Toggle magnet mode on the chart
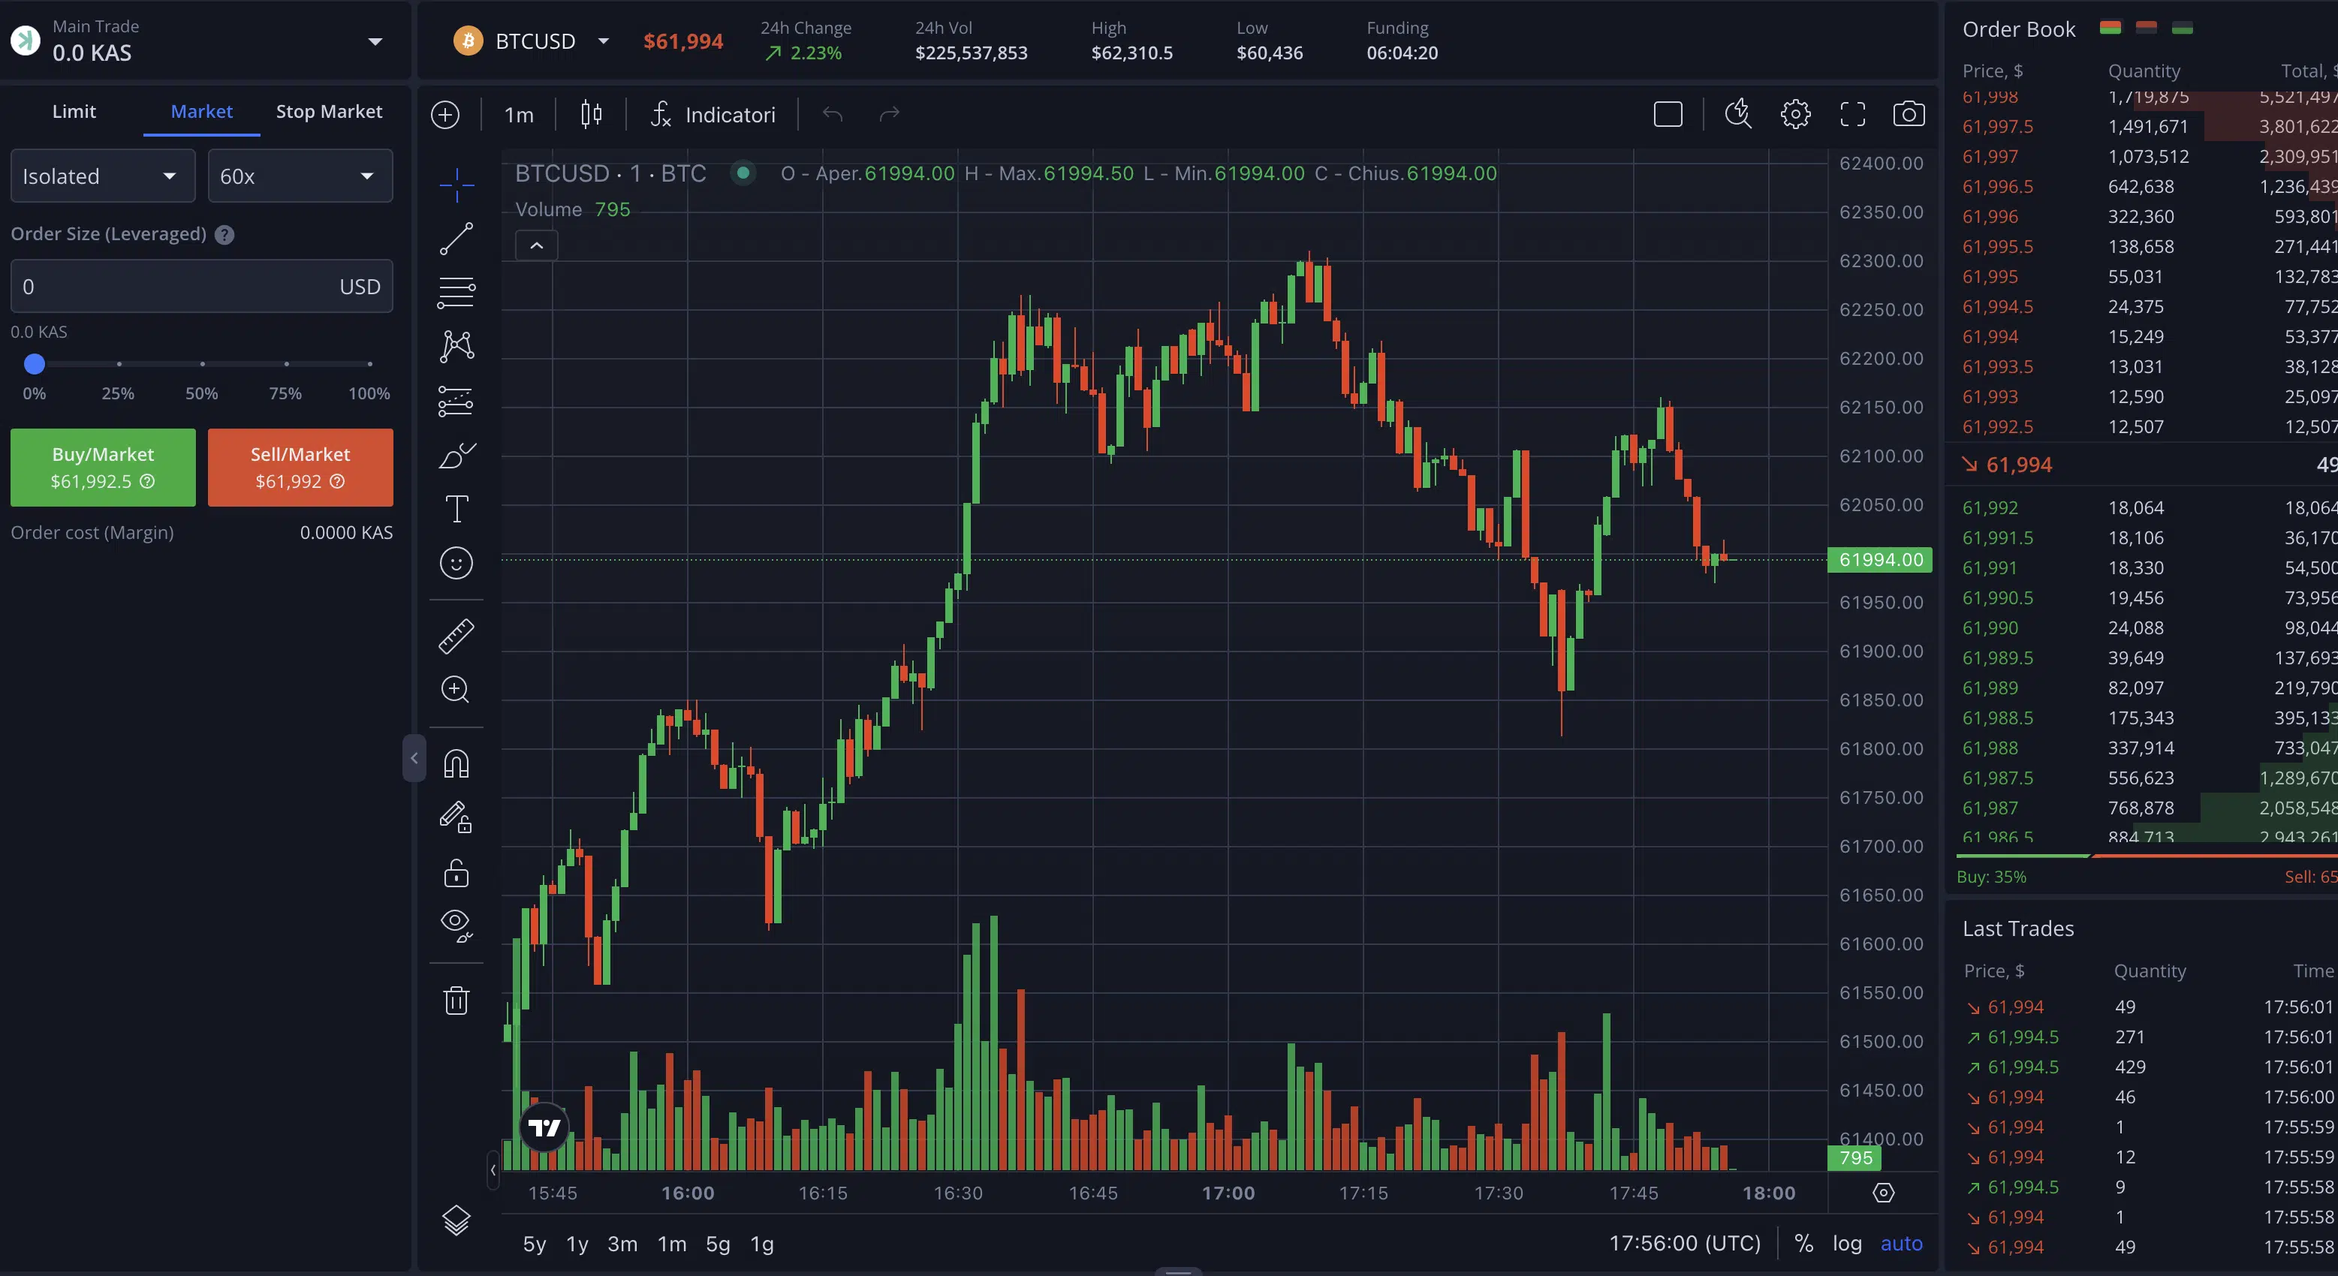Viewport: 2338px width, 1276px height. pos(456,763)
